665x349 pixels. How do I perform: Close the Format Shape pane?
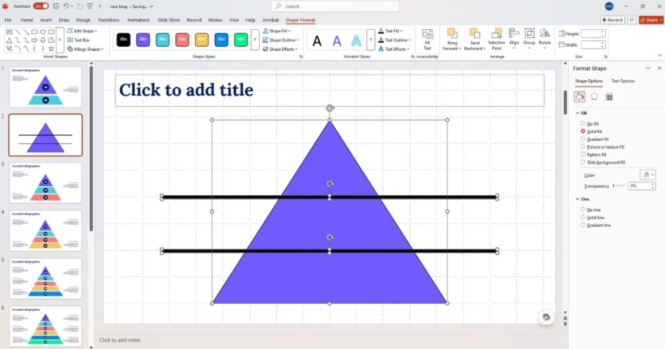click(660, 68)
